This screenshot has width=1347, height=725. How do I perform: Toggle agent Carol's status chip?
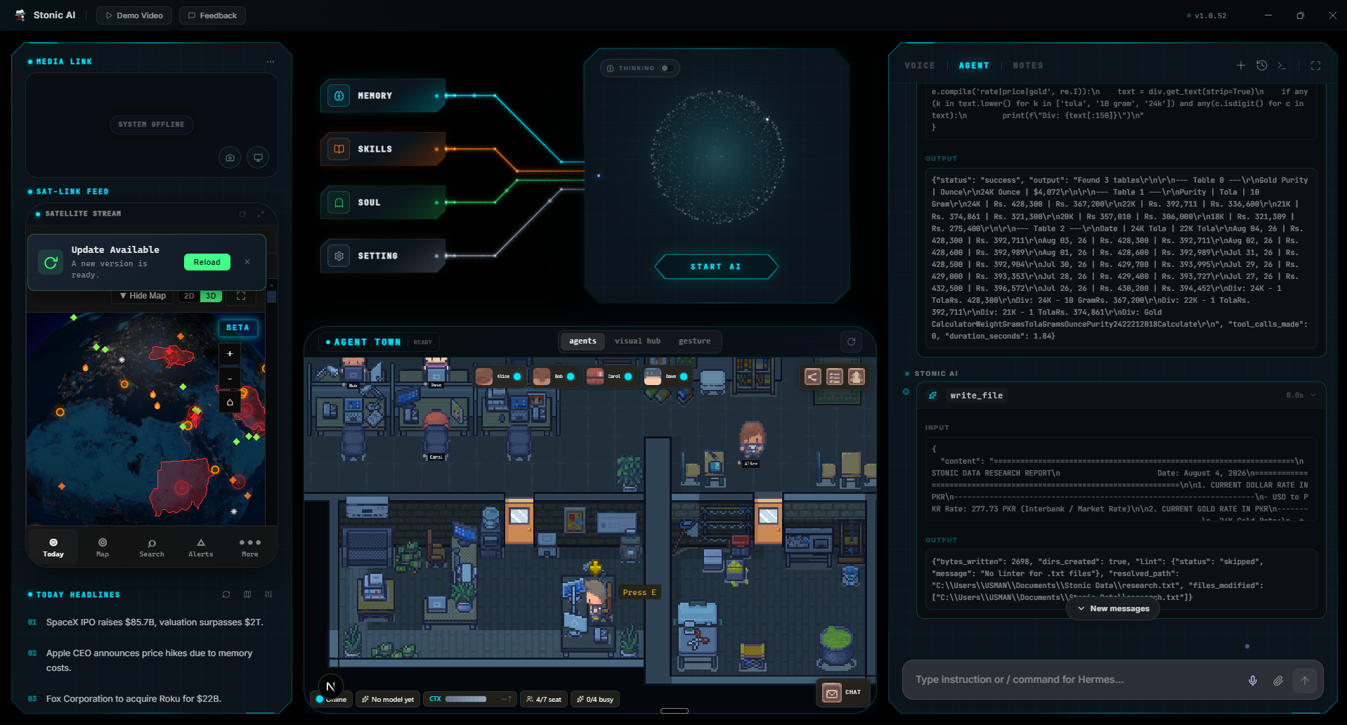tap(610, 377)
